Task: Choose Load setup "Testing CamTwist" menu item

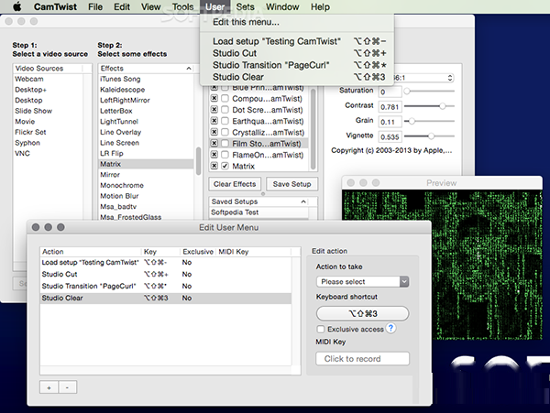Action: click(x=297, y=41)
